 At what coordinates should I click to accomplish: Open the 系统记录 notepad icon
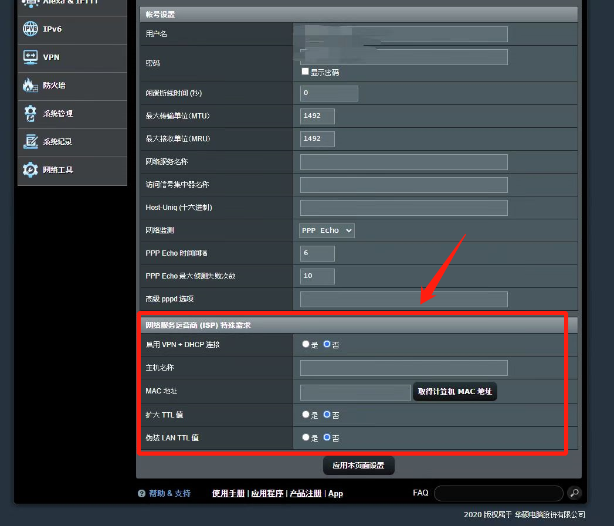30,142
